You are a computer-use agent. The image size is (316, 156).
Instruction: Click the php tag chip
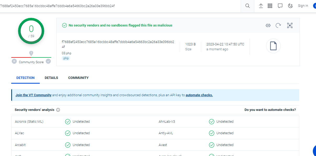66,58
